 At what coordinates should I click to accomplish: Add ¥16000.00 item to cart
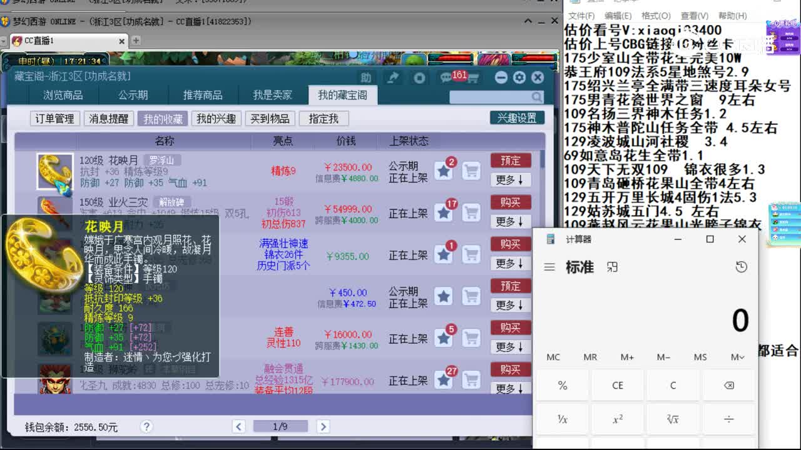coord(471,338)
